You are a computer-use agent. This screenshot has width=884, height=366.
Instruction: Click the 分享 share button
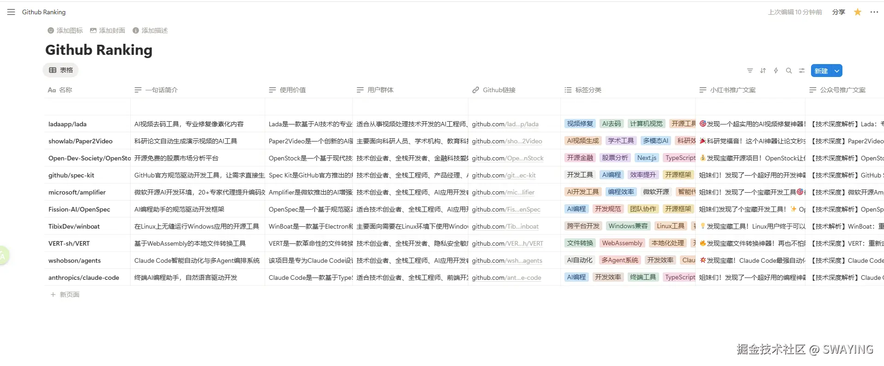coord(839,12)
